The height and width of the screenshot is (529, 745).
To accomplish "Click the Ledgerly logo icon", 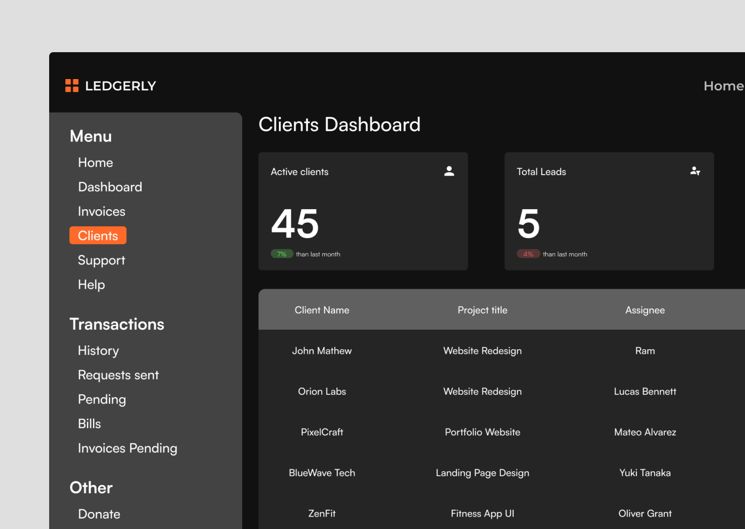I will point(72,85).
